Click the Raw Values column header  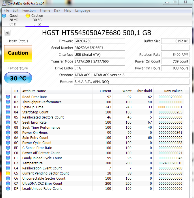click(x=169, y=91)
